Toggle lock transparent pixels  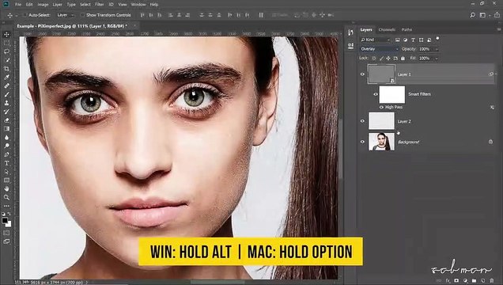[x=374, y=59]
